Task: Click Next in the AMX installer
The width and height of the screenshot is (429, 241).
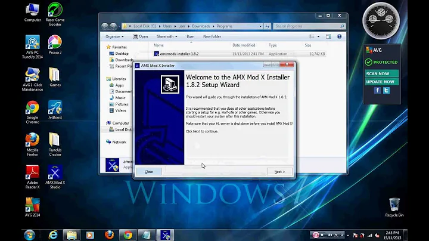Action: (x=279, y=172)
